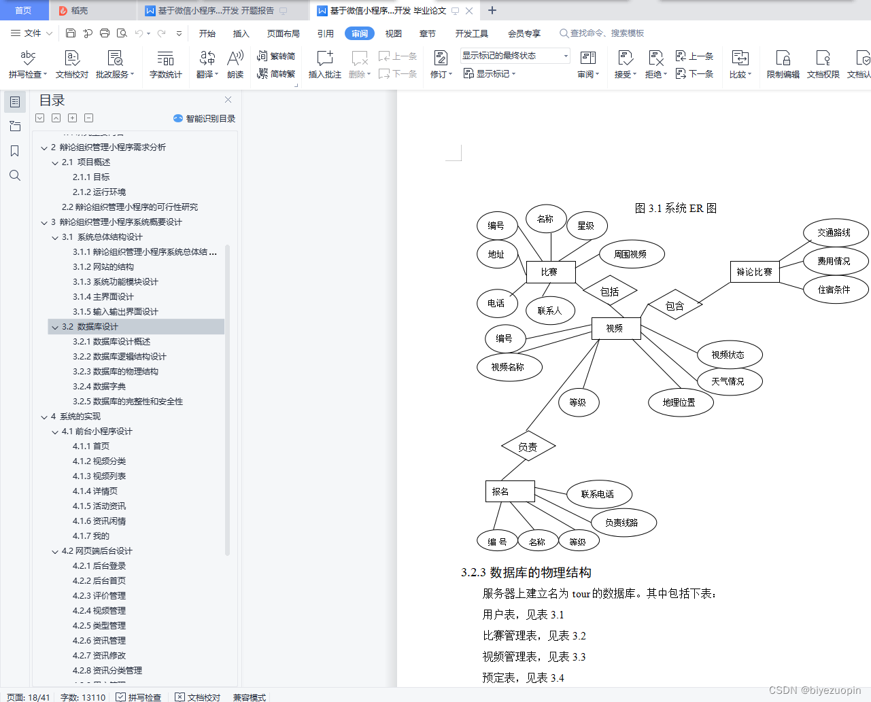Click 文档校对 in status bar

[198, 697]
